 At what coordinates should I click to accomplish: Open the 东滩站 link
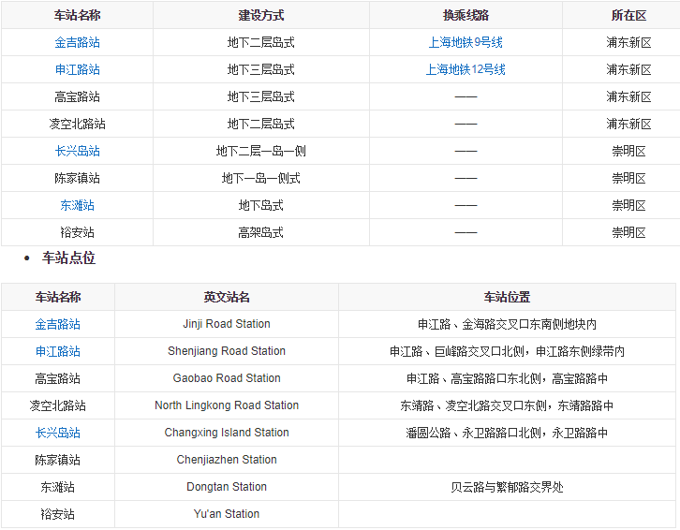77,205
